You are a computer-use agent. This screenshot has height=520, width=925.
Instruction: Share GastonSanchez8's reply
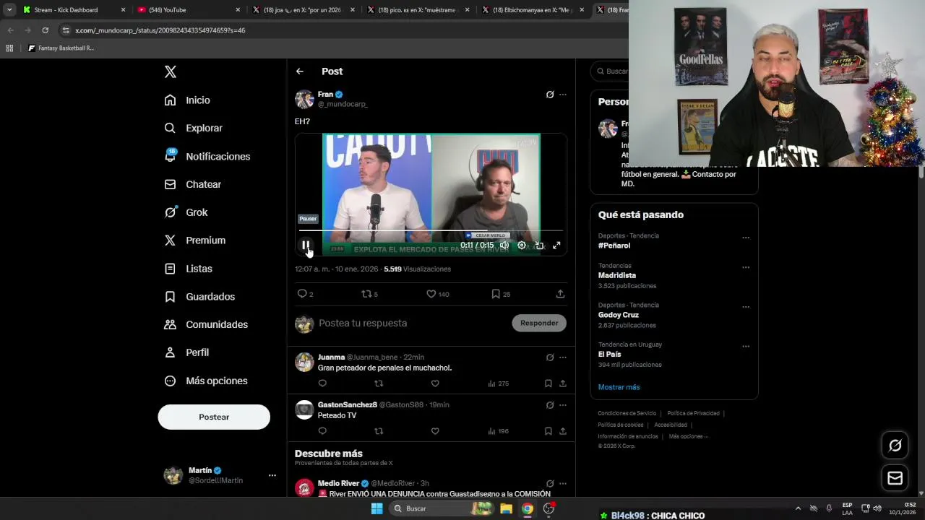(x=562, y=431)
